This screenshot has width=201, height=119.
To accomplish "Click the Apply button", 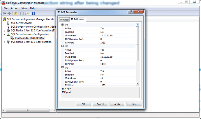I will [x=117, y=104].
